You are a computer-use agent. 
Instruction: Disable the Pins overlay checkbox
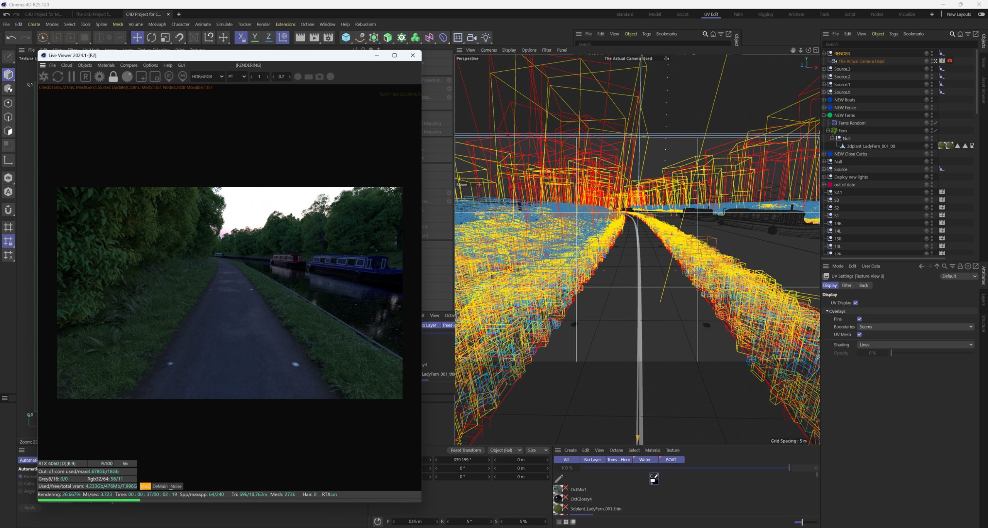pyautogui.click(x=859, y=319)
